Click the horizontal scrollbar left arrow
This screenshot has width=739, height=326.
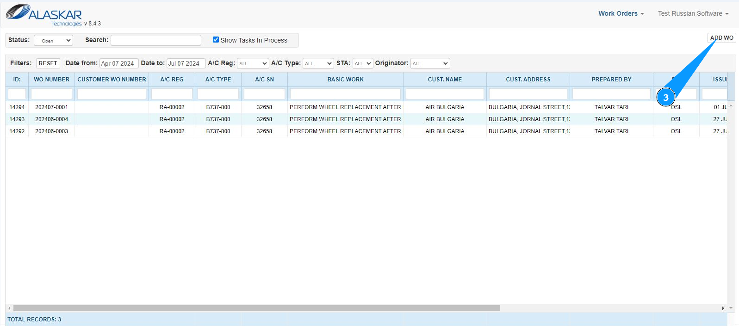pos(9,308)
